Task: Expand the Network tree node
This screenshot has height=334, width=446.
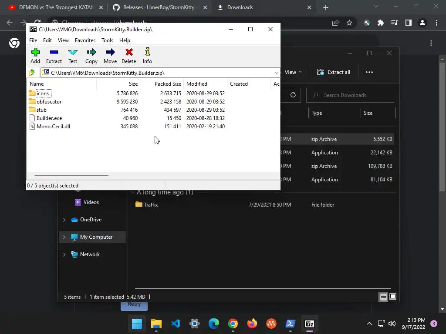Action: point(64,254)
